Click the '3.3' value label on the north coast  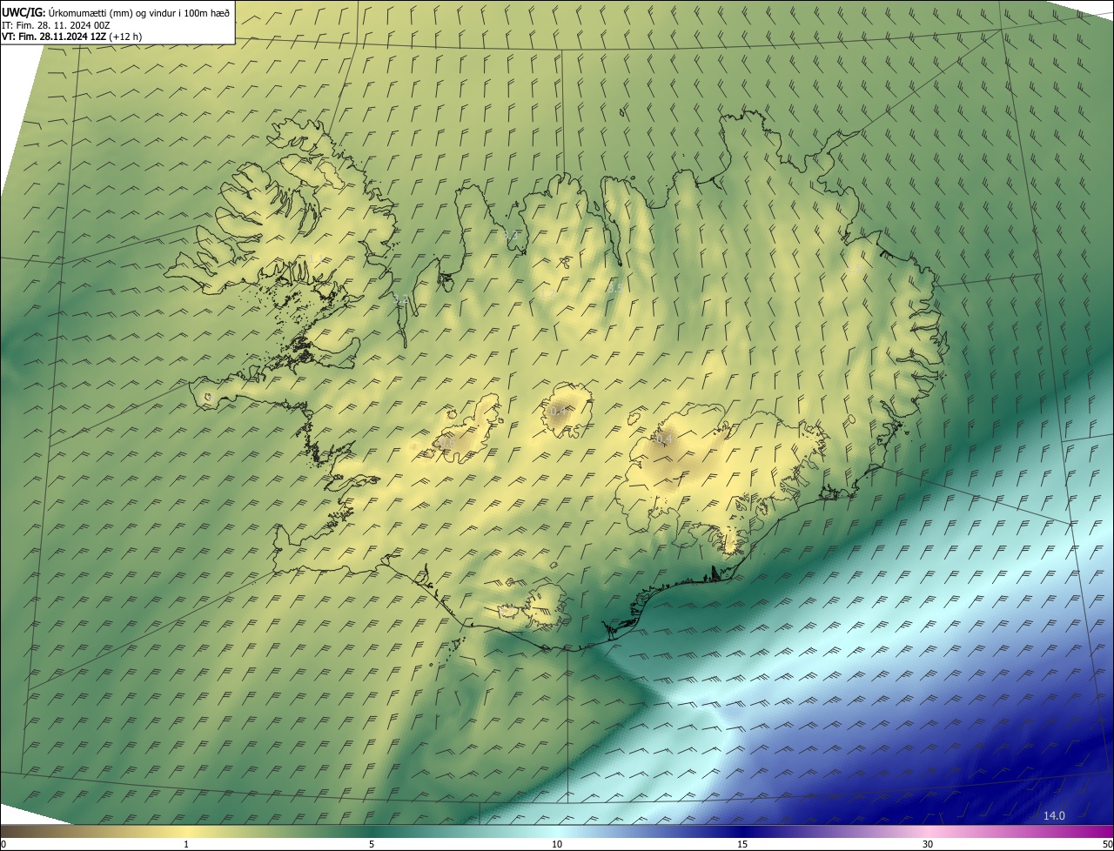point(511,236)
